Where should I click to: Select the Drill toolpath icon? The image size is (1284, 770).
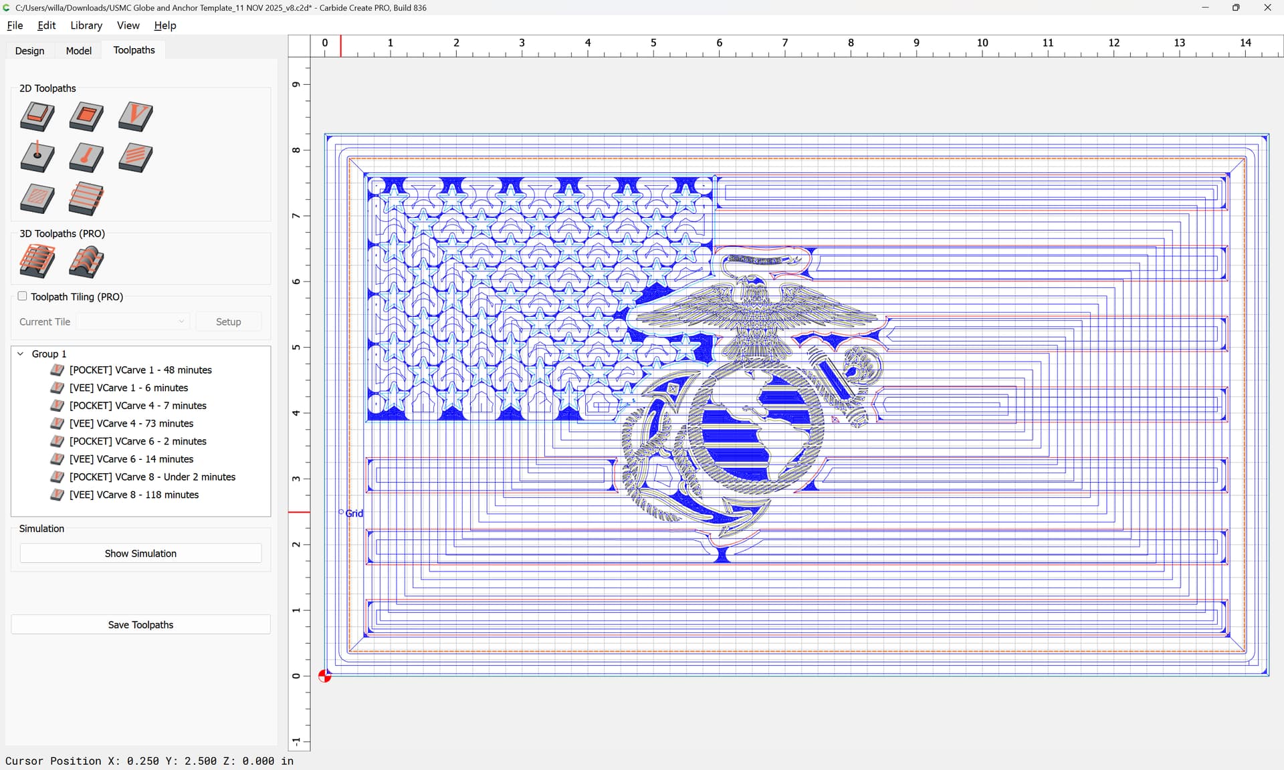pyautogui.click(x=37, y=158)
